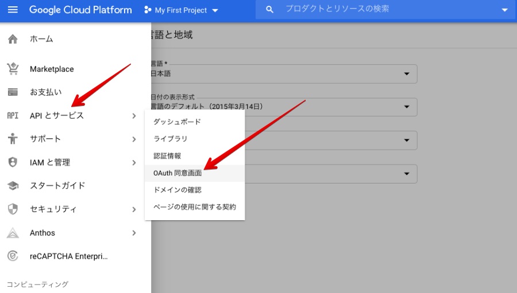Image resolution: width=517 pixels, height=293 pixels.
Task: Click the Home house icon
Action: pos(13,39)
